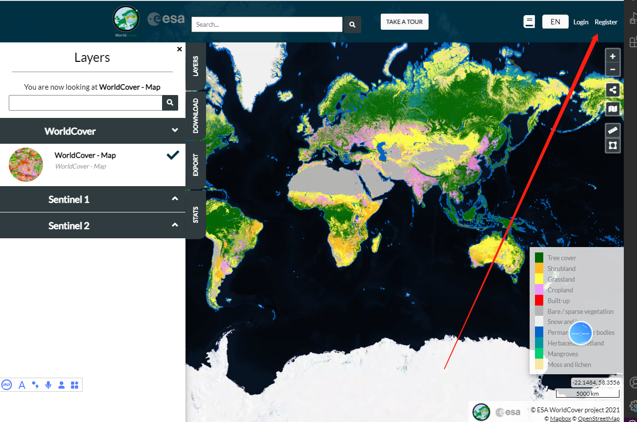The image size is (637, 422).
Task: Zoom out using the minus icon
Action: pos(613,69)
